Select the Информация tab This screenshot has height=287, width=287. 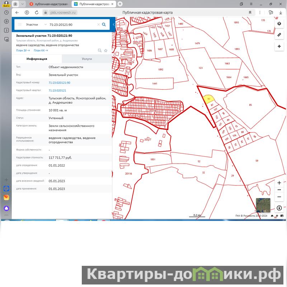coord(37,59)
